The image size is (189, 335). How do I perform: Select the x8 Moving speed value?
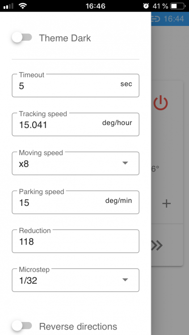pos(24,164)
